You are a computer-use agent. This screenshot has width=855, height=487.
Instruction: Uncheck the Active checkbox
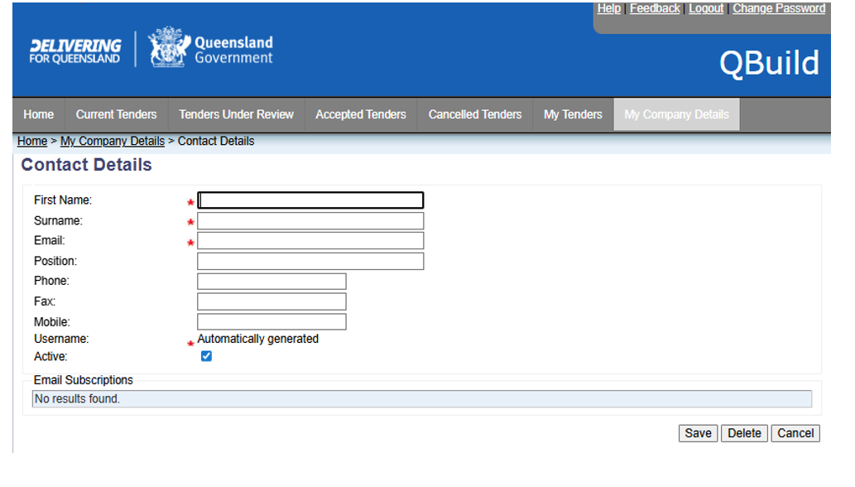[206, 356]
